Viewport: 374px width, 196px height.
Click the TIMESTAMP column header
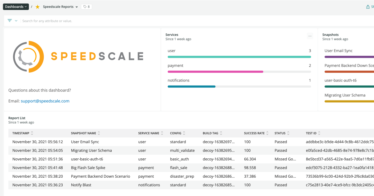coord(21,133)
